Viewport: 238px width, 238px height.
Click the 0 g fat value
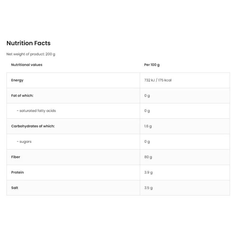click(147, 96)
